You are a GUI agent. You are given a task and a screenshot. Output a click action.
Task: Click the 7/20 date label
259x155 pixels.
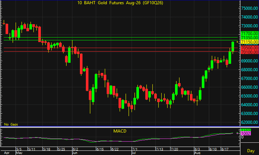click(174, 149)
